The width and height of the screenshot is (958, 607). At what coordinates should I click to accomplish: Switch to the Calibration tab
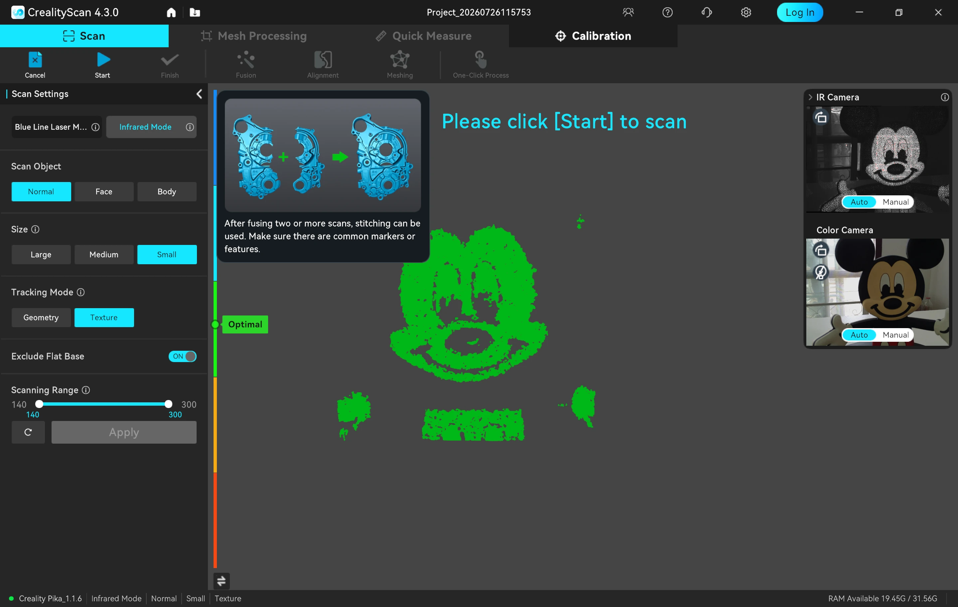(x=593, y=36)
